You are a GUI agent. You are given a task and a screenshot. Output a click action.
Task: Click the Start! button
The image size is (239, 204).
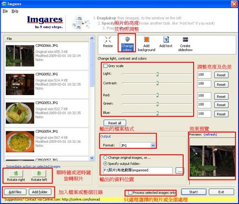(194, 192)
